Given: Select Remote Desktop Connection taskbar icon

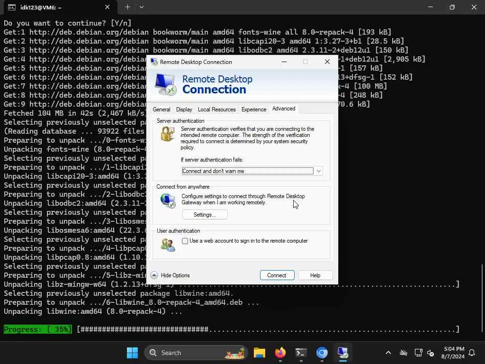Looking at the screenshot, I should [343, 353].
